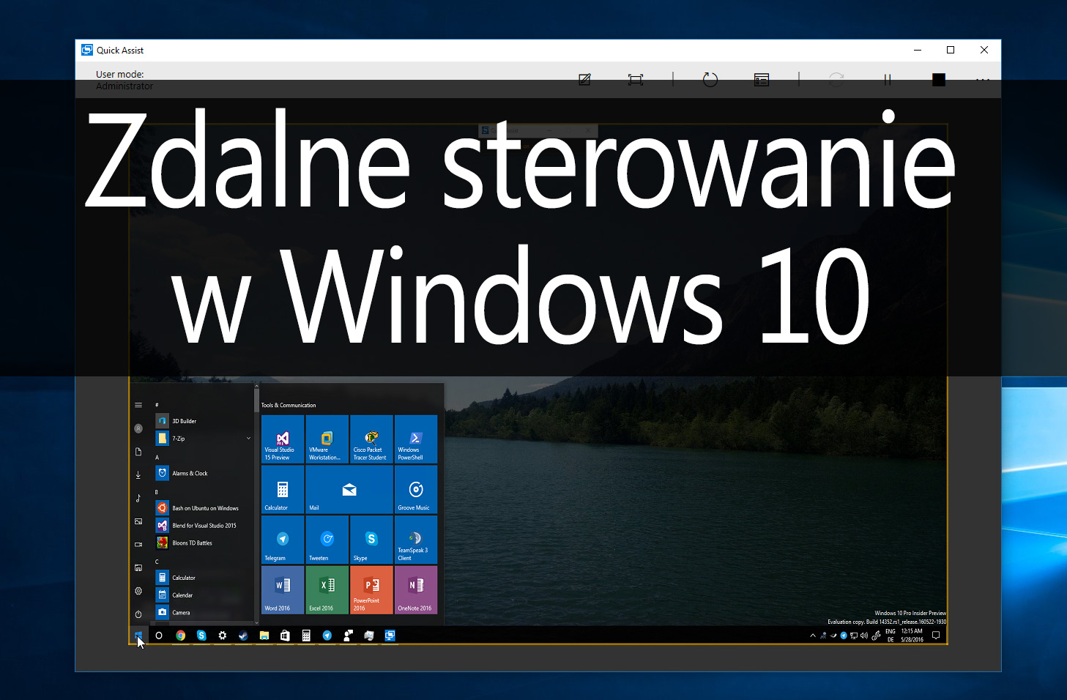1067x700 pixels.
Task: Click the app list scrollbar thumb
Action: [x=256, y=401]
